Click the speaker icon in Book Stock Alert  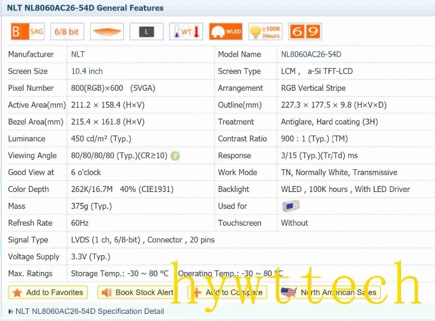[x=107, y=292]
